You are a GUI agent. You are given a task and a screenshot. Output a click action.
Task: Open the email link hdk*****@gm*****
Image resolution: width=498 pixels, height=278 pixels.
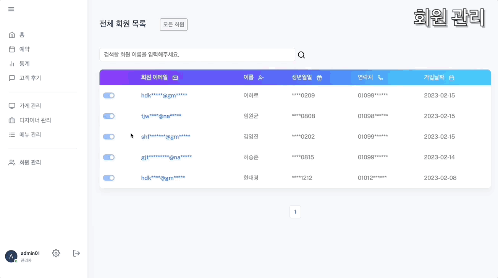click(164, 95)
